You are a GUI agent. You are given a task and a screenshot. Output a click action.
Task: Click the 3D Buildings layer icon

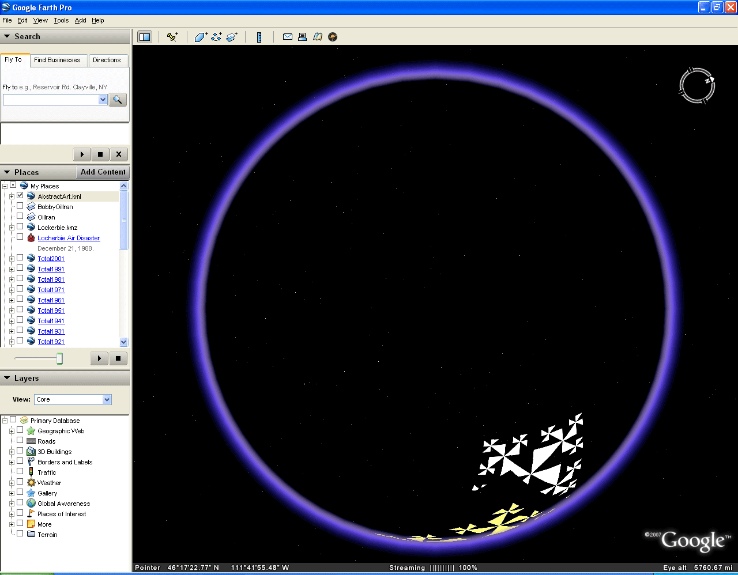click(x=31, y=452)
